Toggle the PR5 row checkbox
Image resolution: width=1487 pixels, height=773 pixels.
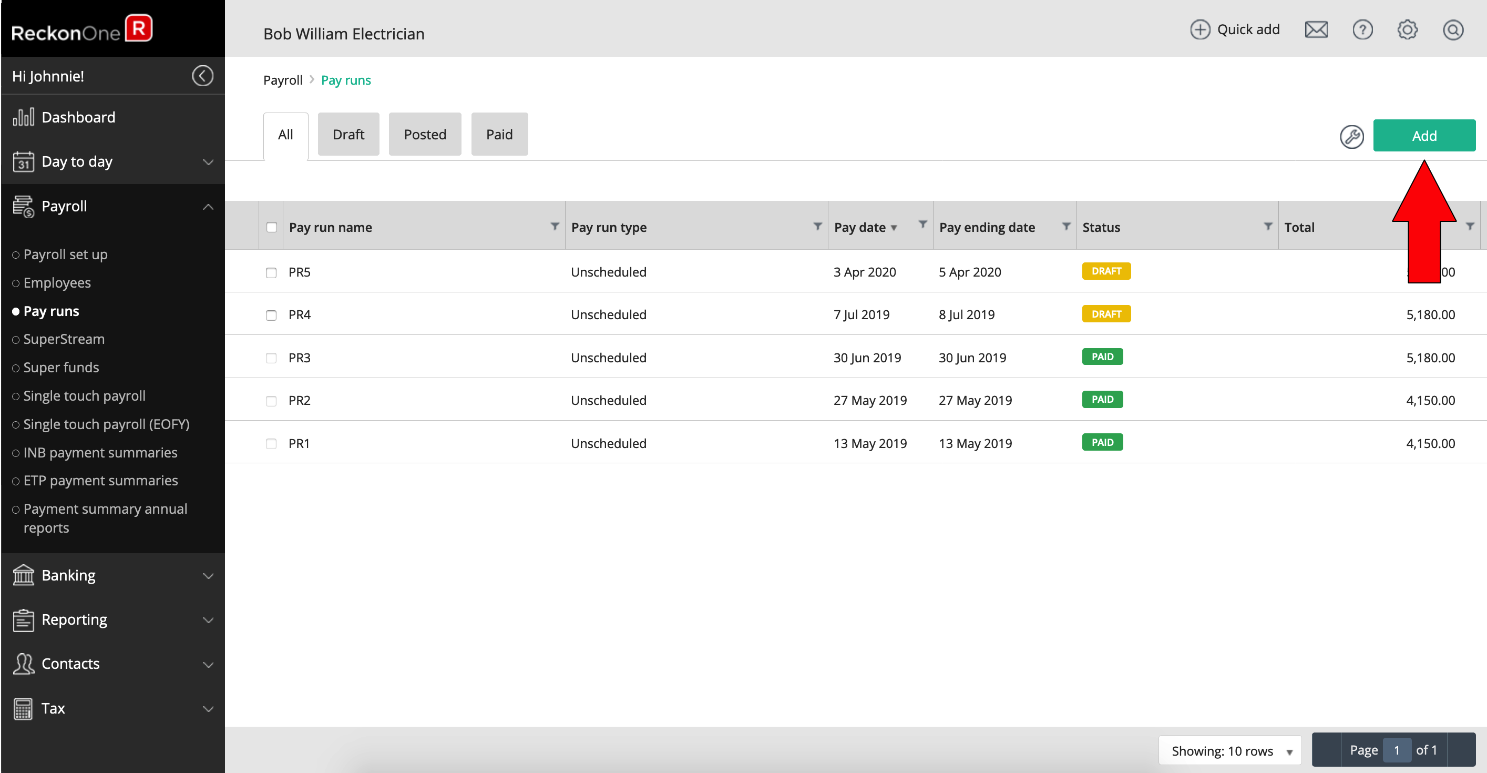(271, 271)
